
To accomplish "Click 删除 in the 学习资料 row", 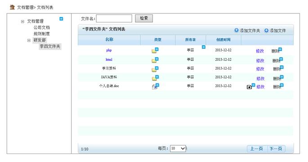I will (x=277, y=69).
